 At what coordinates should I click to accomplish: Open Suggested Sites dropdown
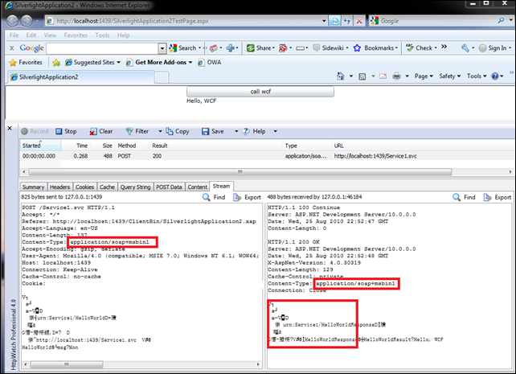tap(92, 62)
